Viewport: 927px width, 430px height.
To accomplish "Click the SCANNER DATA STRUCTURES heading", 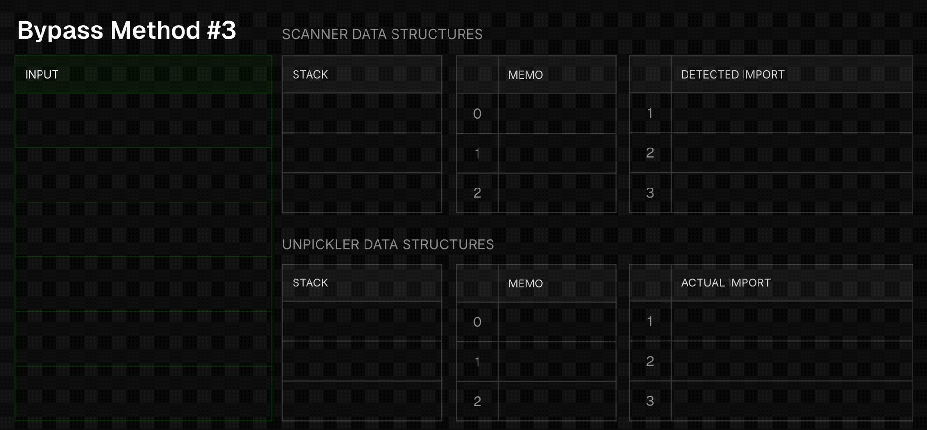I will click(382, 34).
